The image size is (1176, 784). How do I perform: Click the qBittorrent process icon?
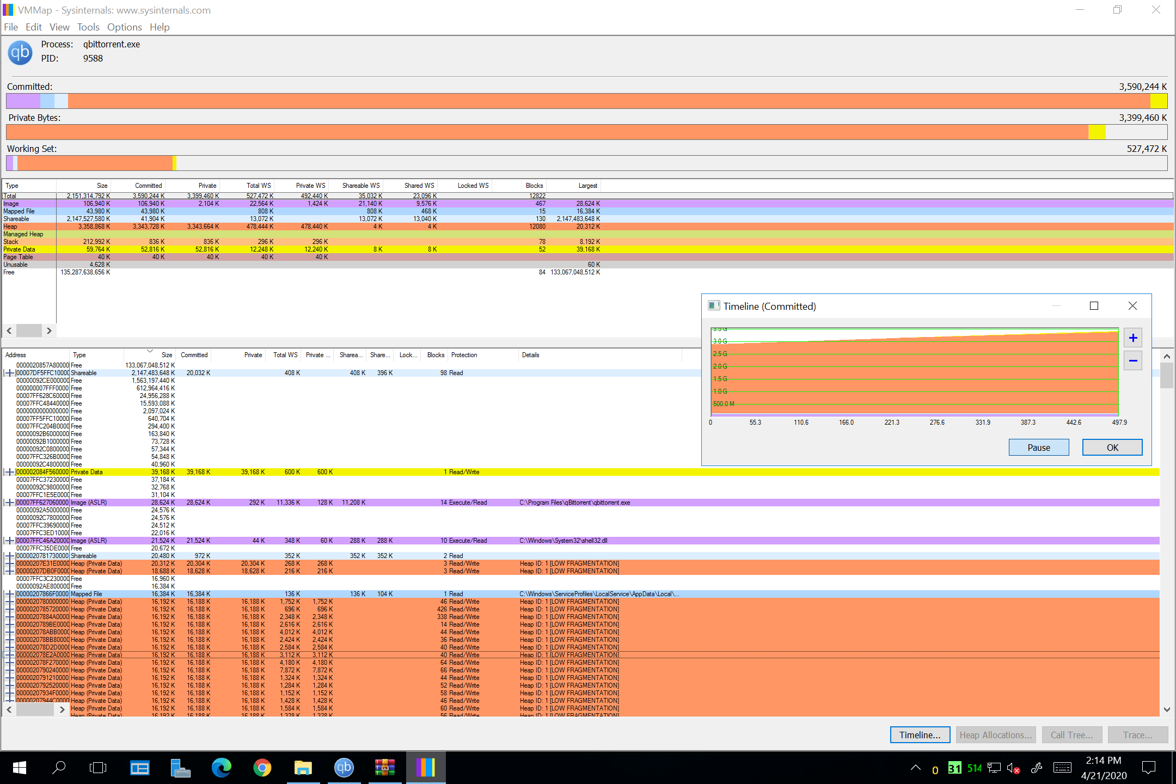click(20, 52)
